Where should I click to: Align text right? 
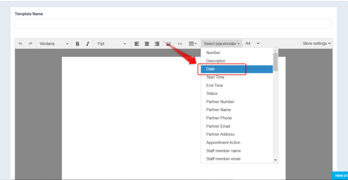(x=157, y=44)
